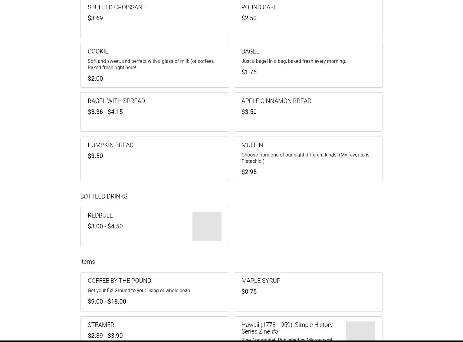Select the Redbull item title
The width and height of the screenshot is (463, 342).
tap(100, 215)
